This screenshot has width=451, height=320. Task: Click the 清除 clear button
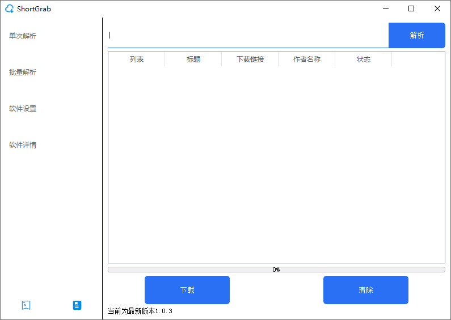coord(365,290)
